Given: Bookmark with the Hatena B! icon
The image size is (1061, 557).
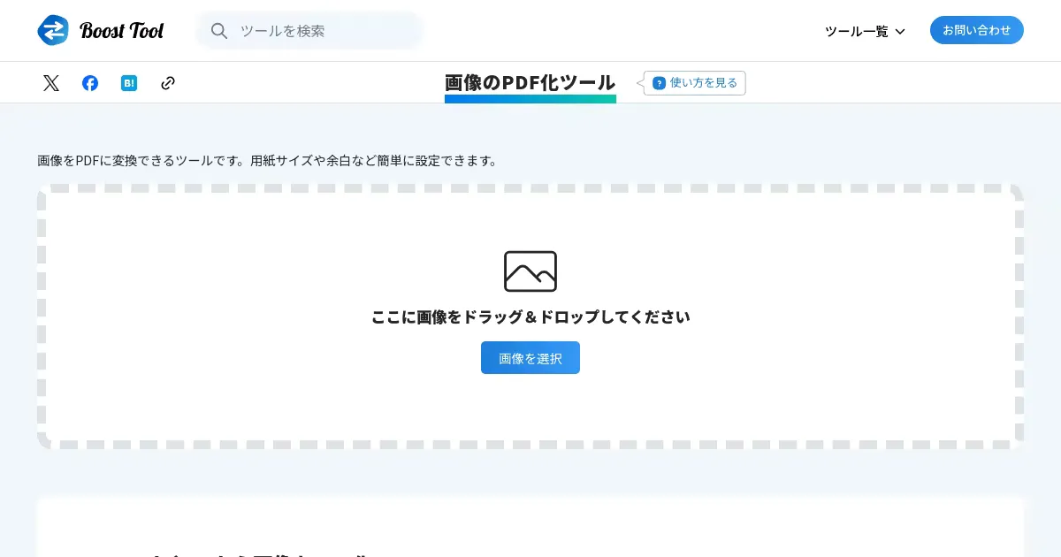Looking at the screenshot, I should (x=129, y=83).
